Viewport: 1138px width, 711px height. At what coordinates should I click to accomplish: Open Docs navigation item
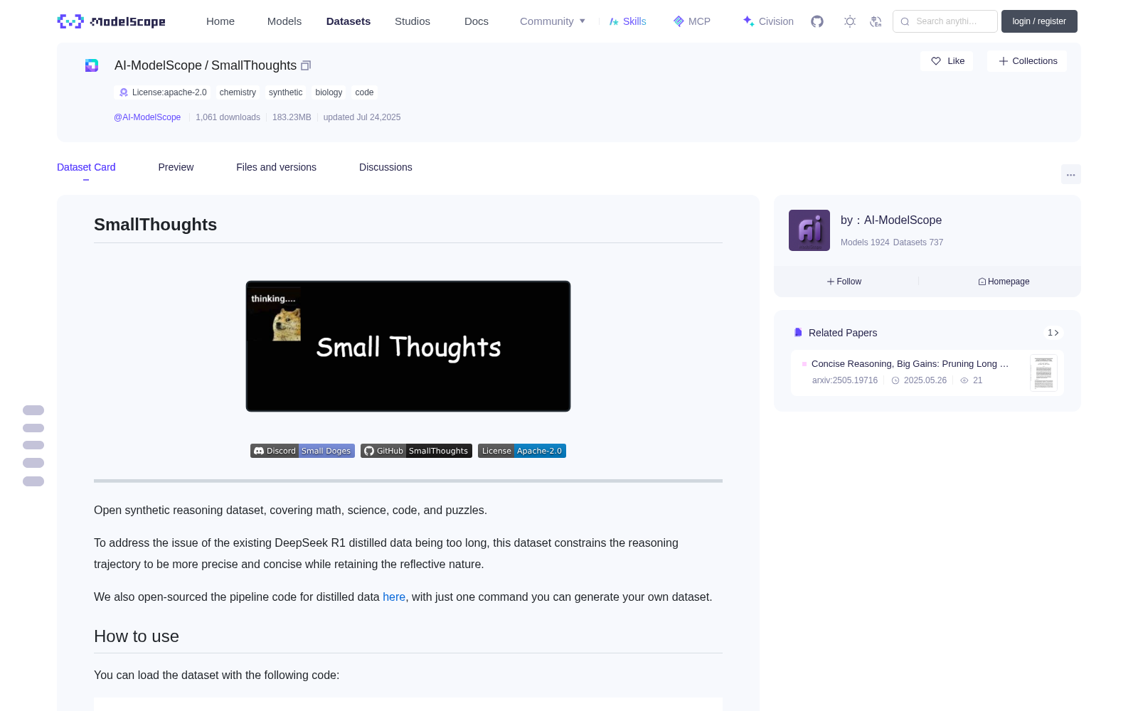tap(477, 21)
